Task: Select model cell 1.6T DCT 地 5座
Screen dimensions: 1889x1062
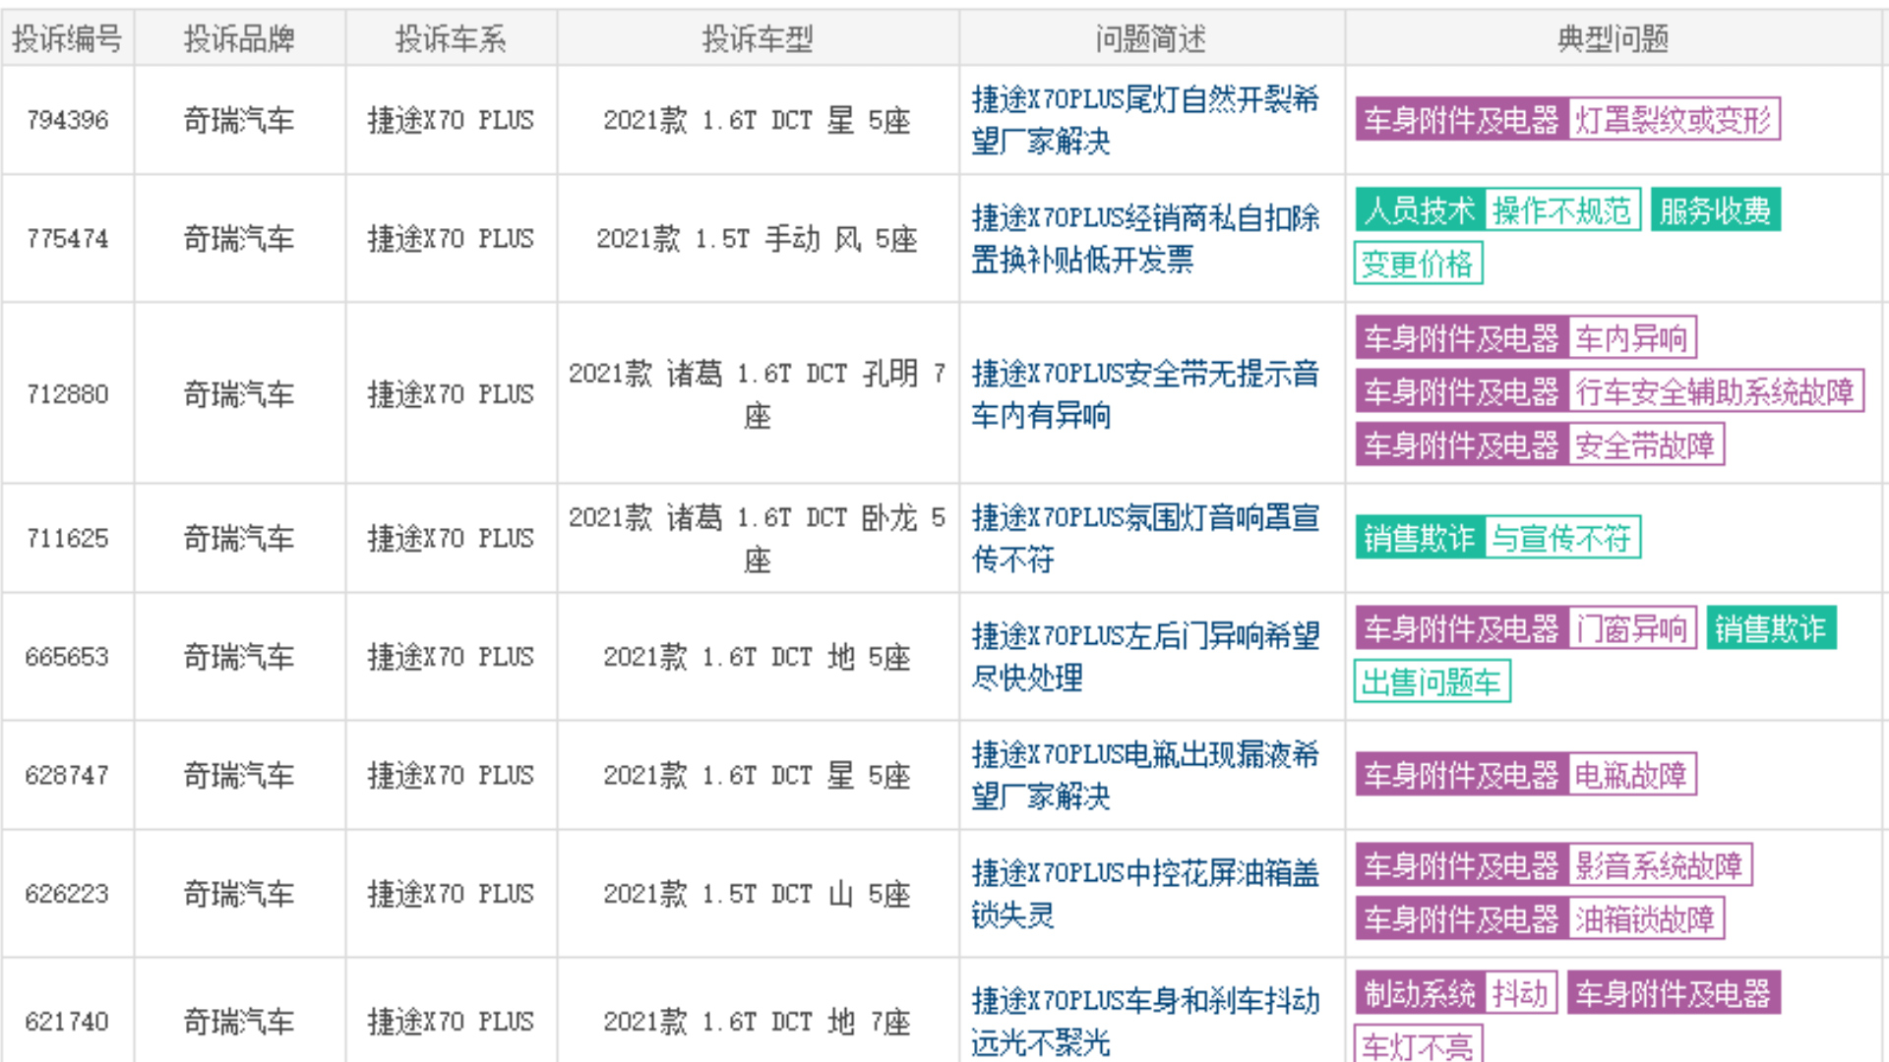Action: [x=758, y=657]
